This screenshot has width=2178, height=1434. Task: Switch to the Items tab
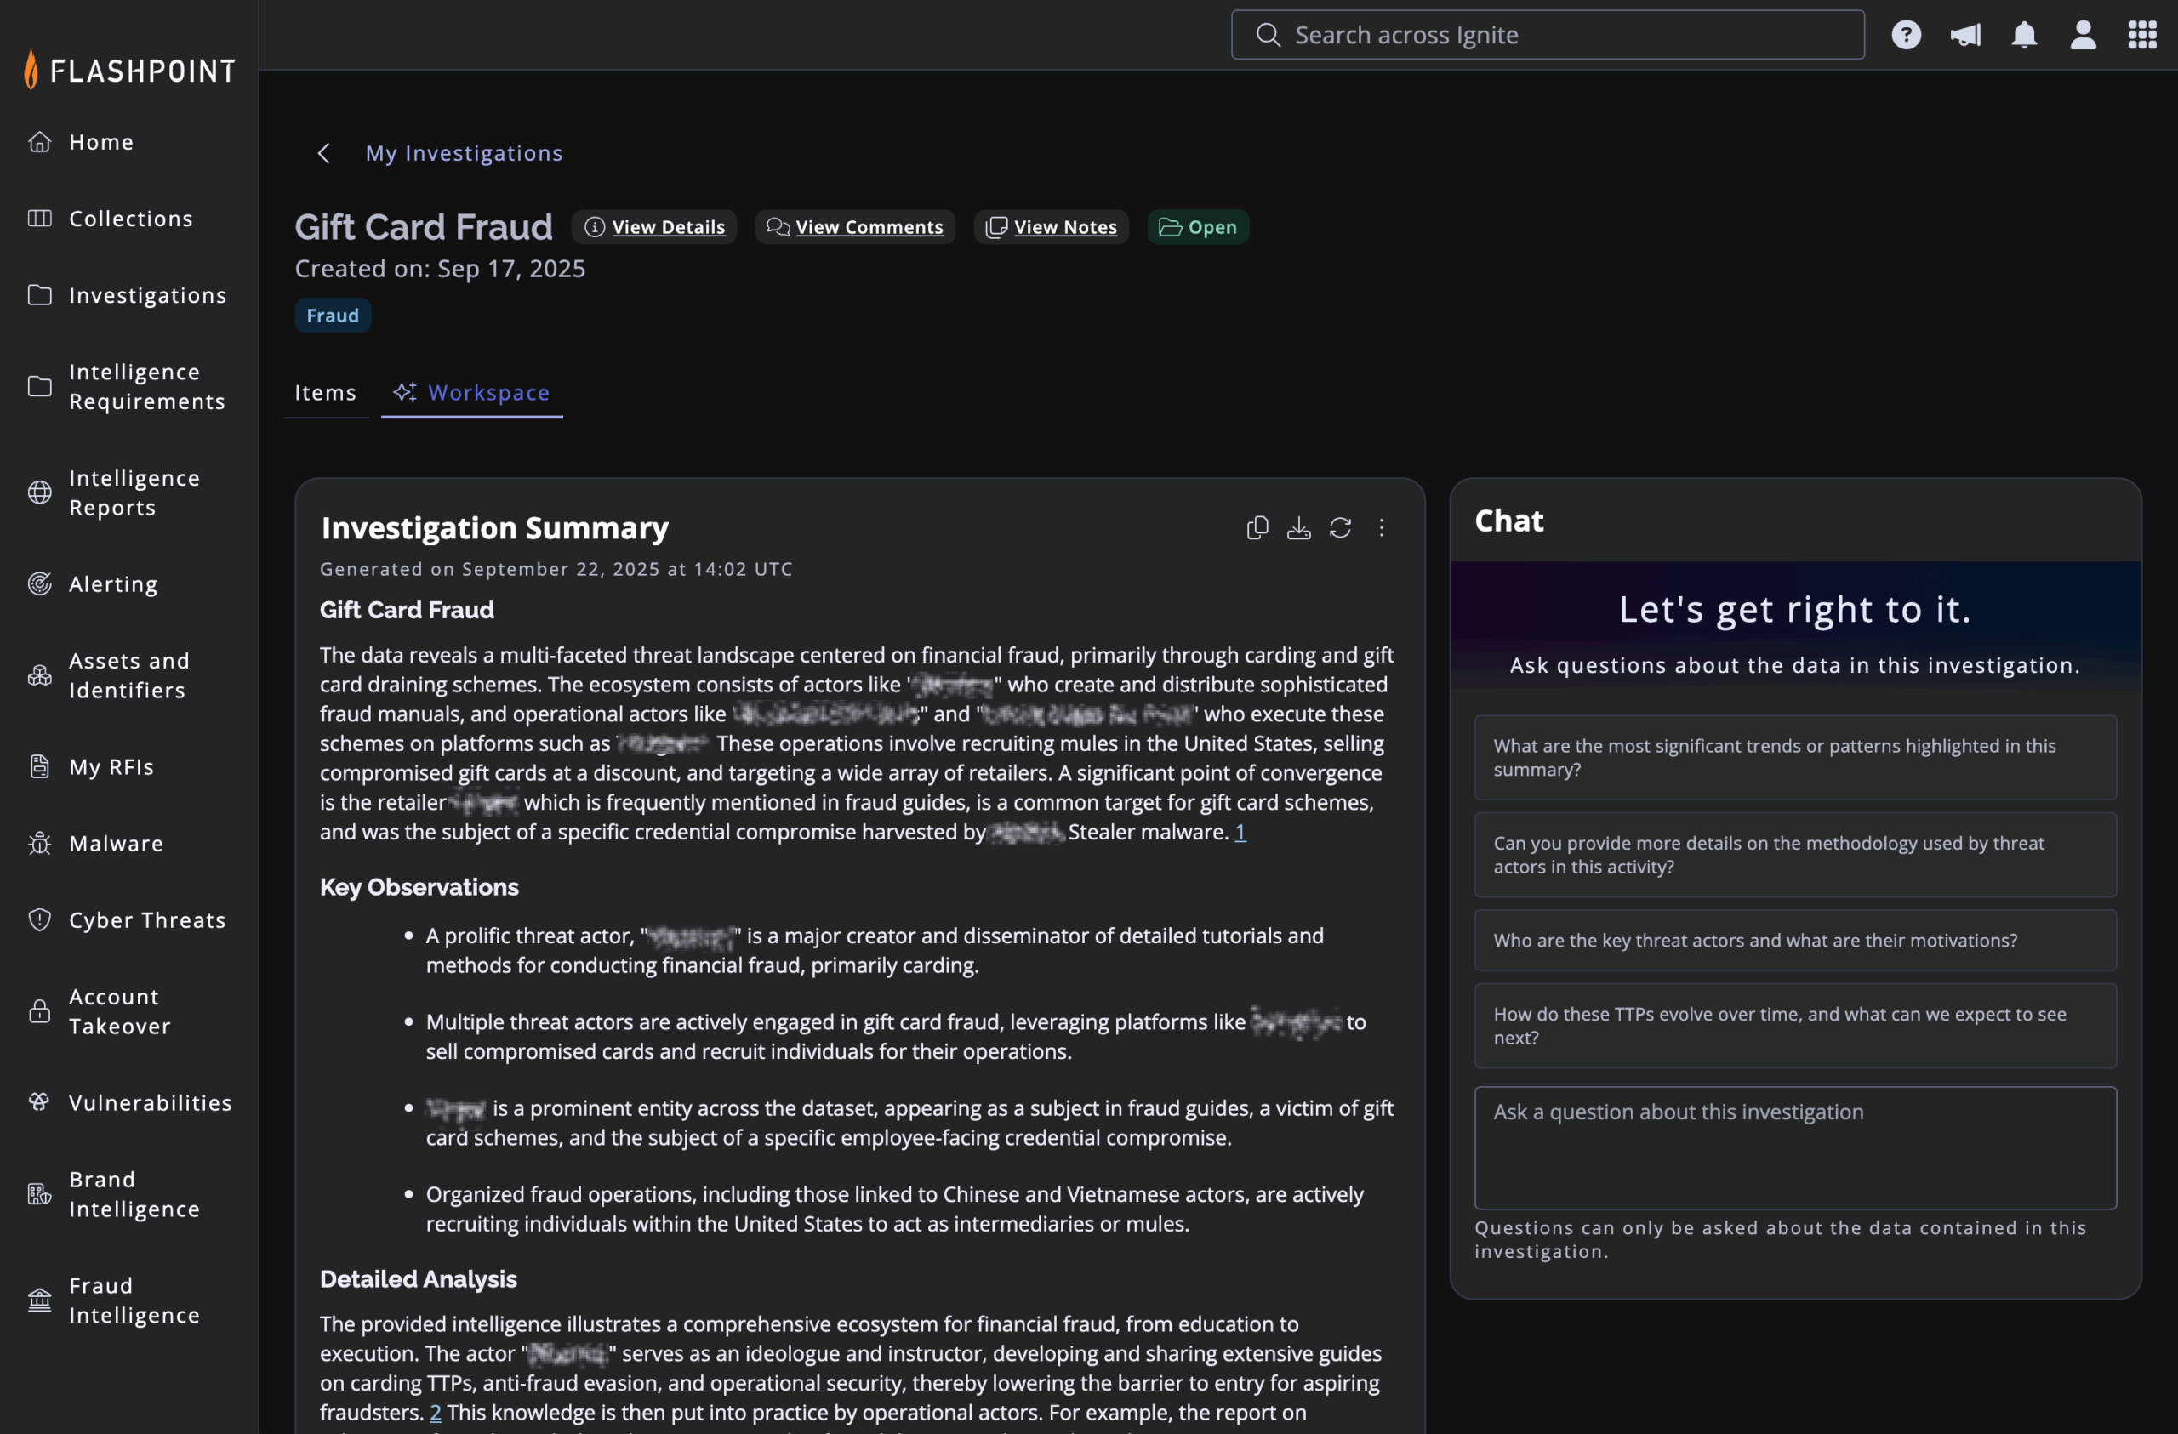click(325, 393)
